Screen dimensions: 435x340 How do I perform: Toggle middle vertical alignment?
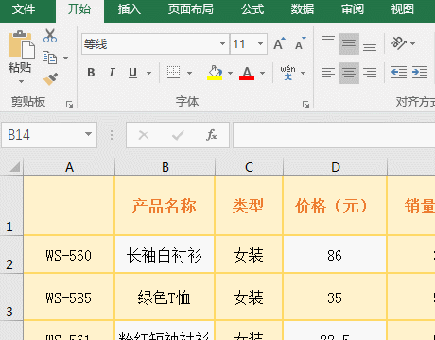click(x=349, y=43)
